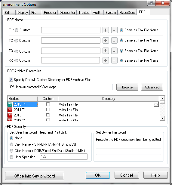Click the Owner Password input field

128,152
